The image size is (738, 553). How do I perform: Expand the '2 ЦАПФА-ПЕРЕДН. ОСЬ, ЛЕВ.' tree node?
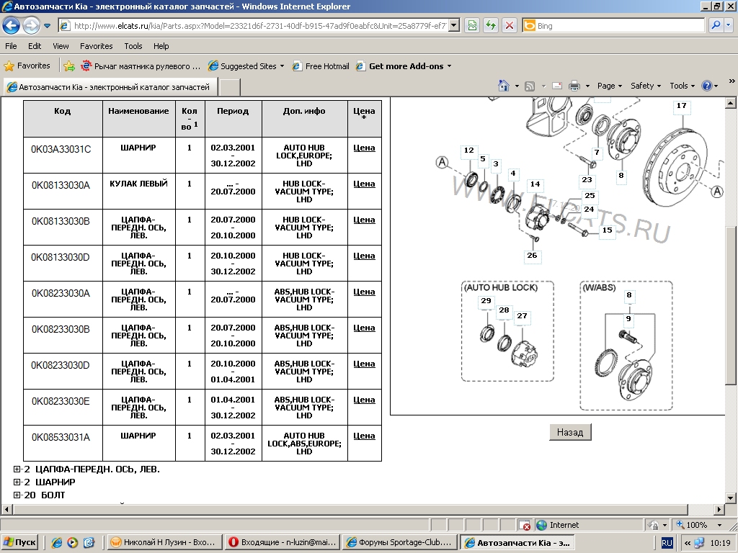point(17,469)
